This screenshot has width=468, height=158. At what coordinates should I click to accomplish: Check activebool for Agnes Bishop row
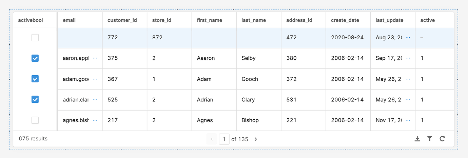click(35, 120)
